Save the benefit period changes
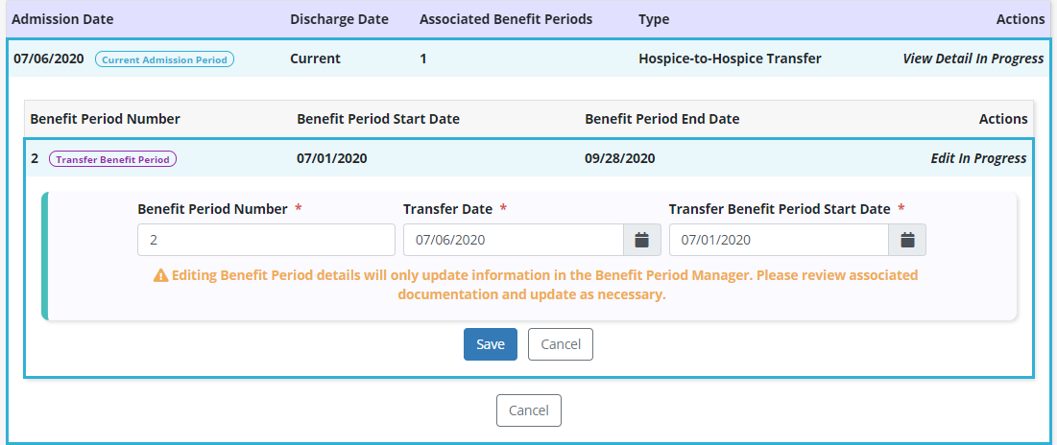 (491, 344)
